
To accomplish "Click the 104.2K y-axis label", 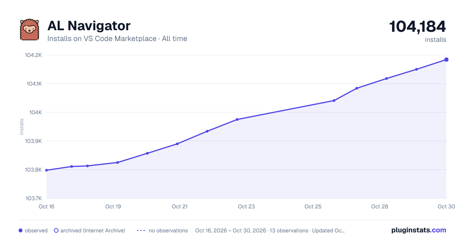I will click(33, 55).
